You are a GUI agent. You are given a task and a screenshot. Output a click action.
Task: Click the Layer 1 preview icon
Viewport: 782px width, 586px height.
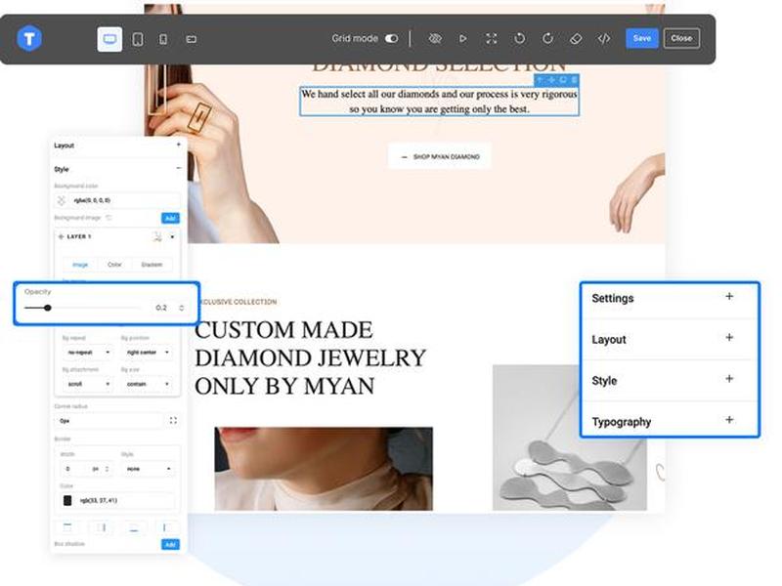click(x=157, y=236)
